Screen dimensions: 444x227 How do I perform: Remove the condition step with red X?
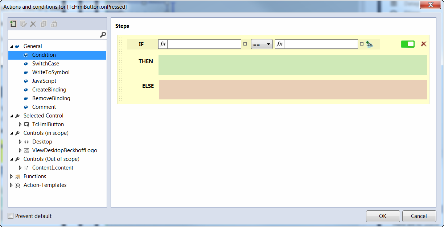tap(423, 44)
